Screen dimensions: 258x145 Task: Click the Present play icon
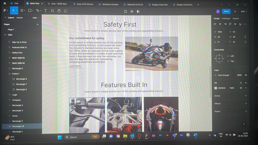click(x=235, y=12)
